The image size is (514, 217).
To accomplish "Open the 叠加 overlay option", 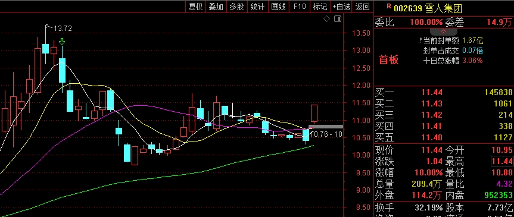I will click(x=216, y=7).
